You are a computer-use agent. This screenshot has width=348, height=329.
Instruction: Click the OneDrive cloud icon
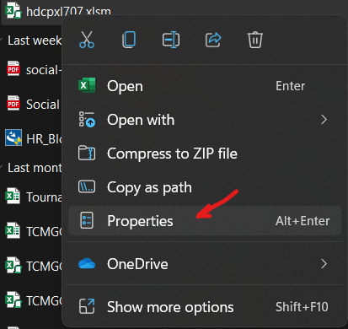point(87,264)
